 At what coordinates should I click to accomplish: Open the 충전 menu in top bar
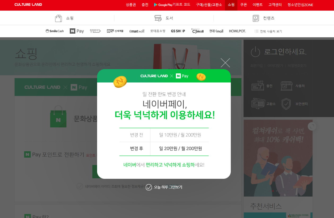pyautogui.click(x=145, y=5)
